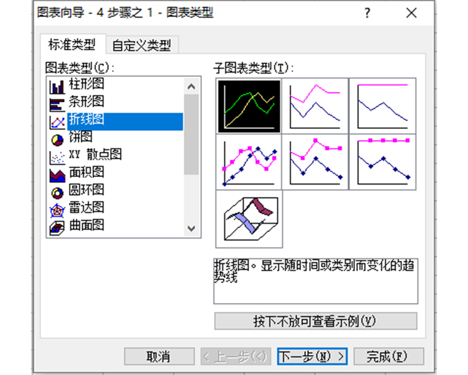Click the chart type list down arrow
The width and height of the screenshot is (468, 375).
[191, 228]
